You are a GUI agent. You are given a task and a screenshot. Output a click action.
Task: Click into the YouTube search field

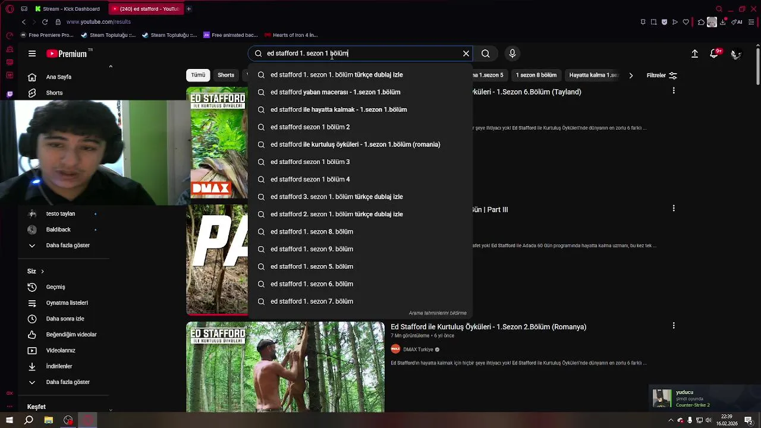[361, 53]
